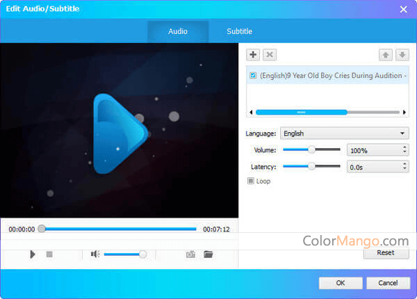417x299 pixels.
Task: Open the snapshot folder icon
Action: tap(208, 254)
